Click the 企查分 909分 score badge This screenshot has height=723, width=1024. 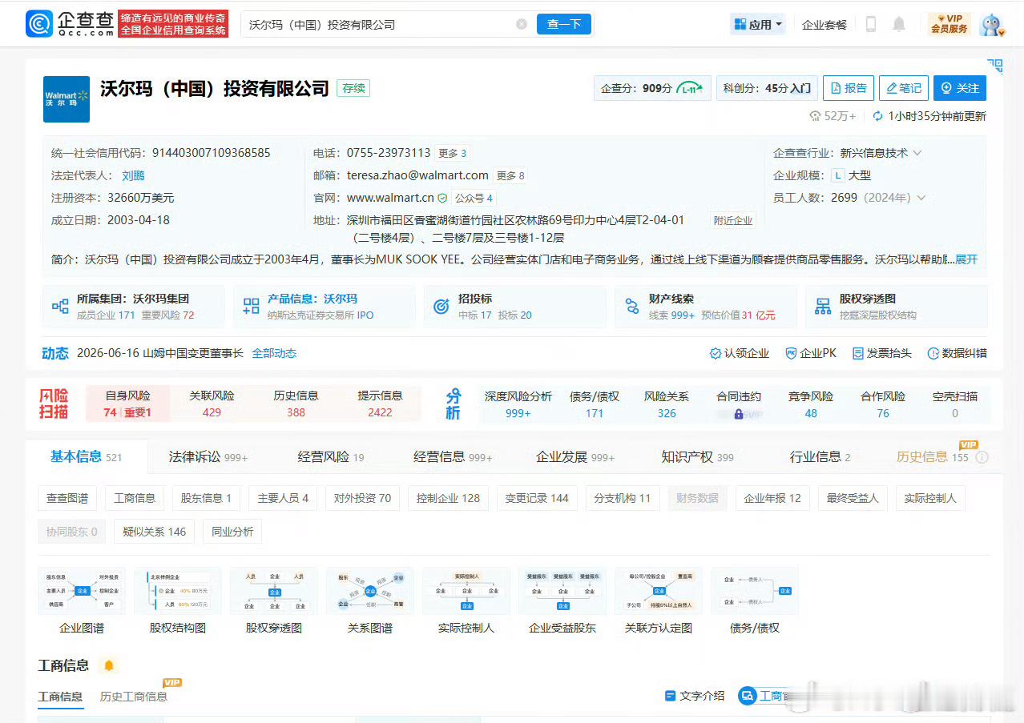(x=652, y=88)
